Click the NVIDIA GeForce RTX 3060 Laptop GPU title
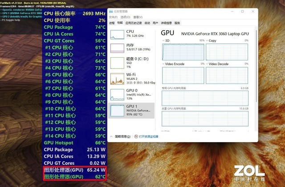The height and width of the screenshot is (187, 285). 215,34
